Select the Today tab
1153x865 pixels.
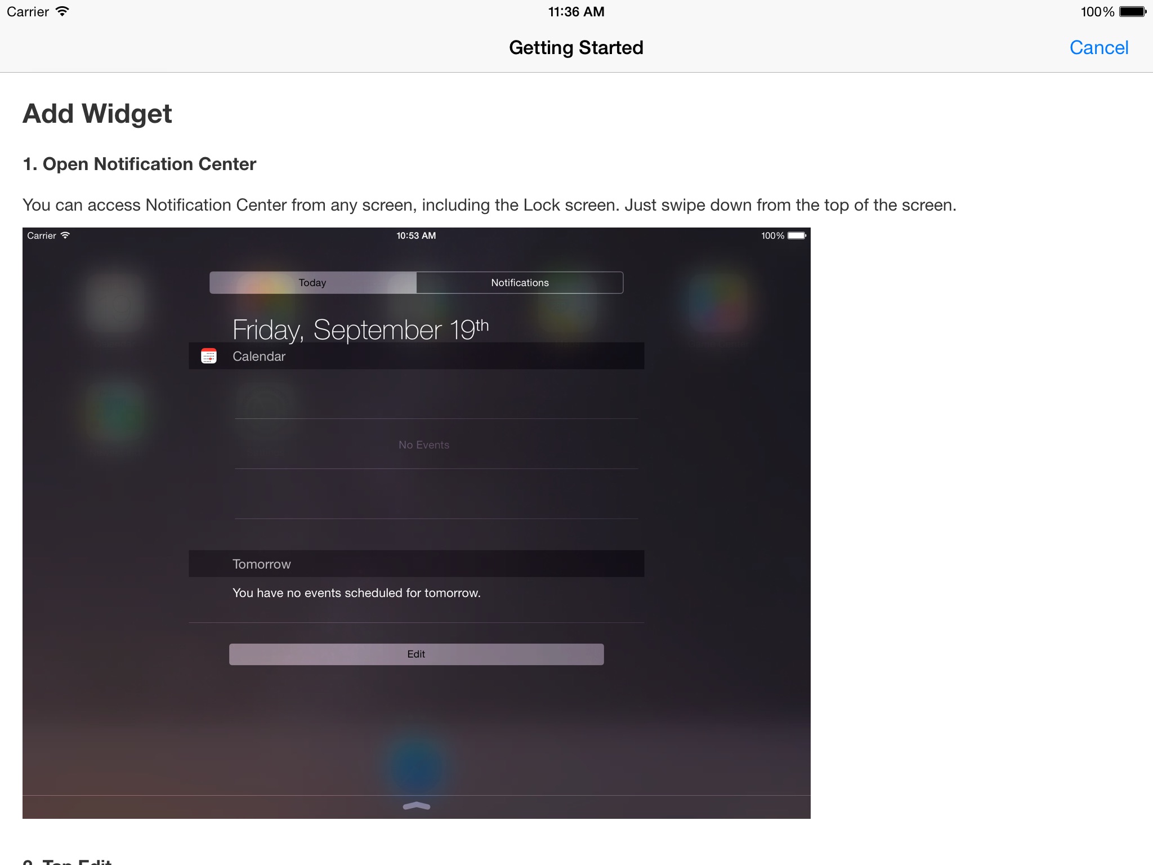point(312,283)
